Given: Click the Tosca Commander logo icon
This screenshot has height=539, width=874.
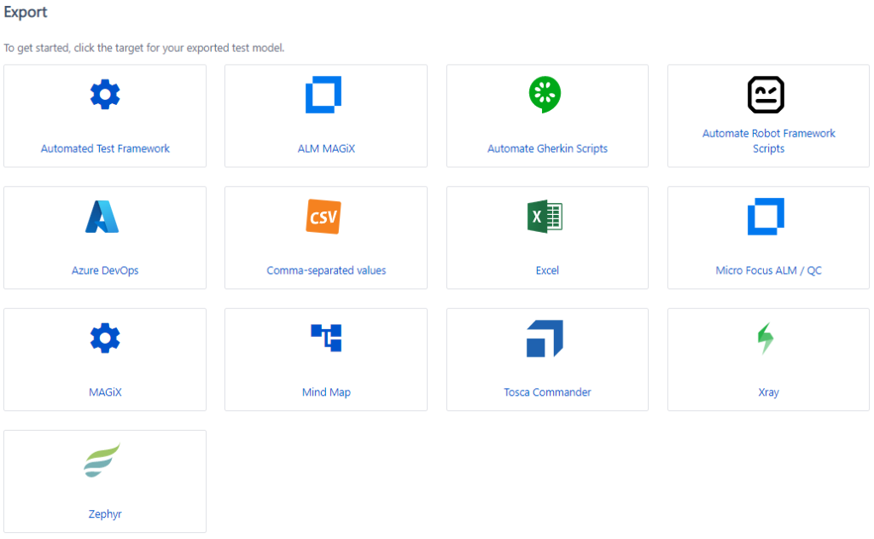Looking at the screenshot, I should pyautogui.click(x=545, y=338).
